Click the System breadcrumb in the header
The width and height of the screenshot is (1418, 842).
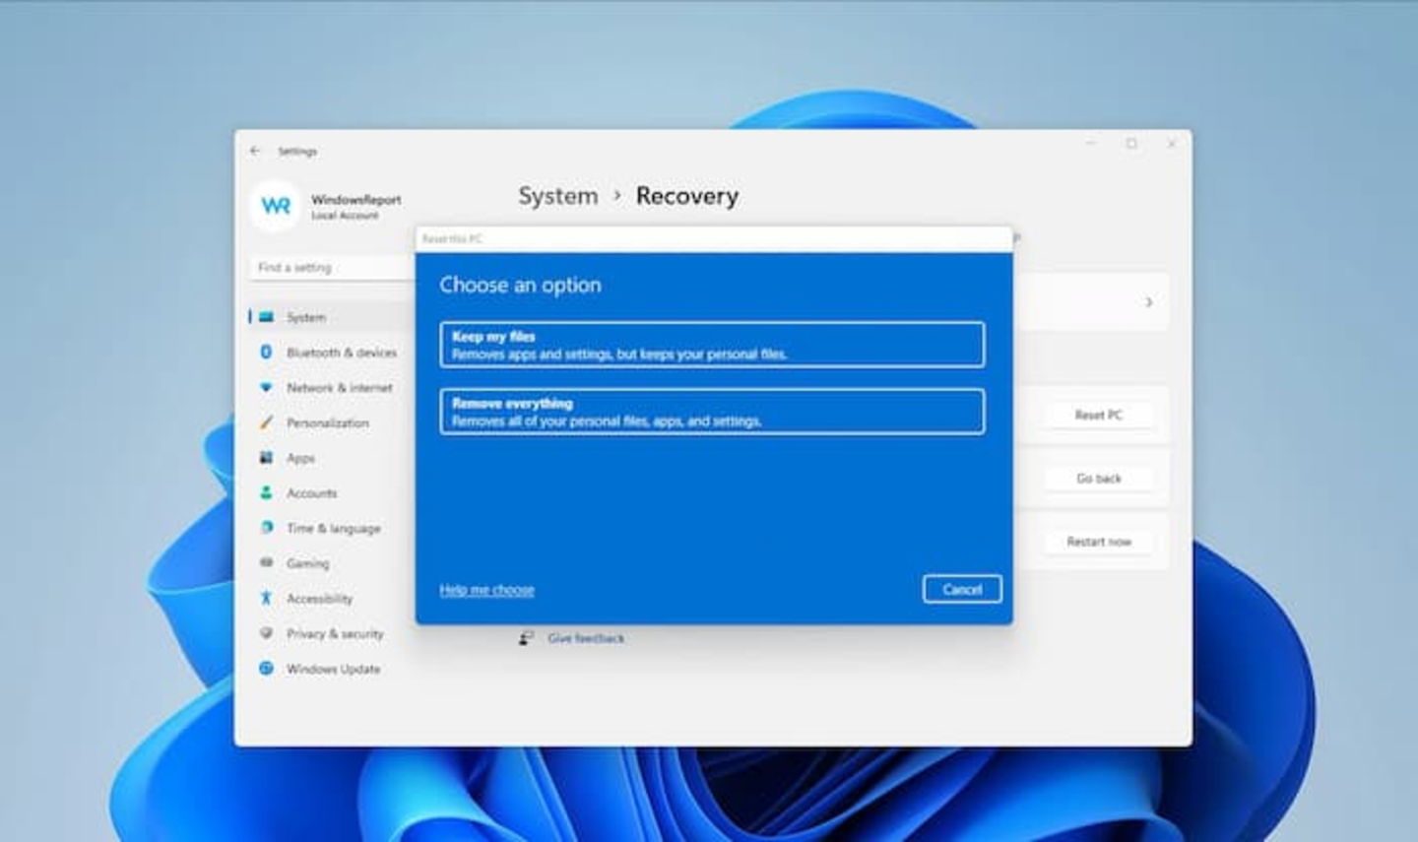point(558,196)
